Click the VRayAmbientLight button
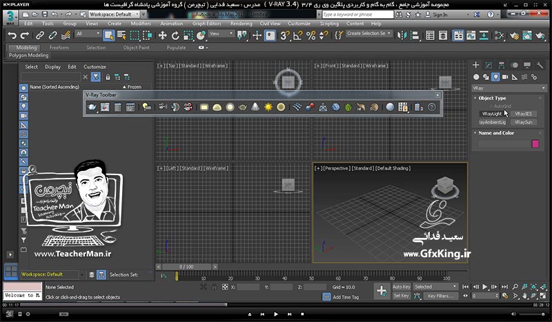 pos(492,122)
